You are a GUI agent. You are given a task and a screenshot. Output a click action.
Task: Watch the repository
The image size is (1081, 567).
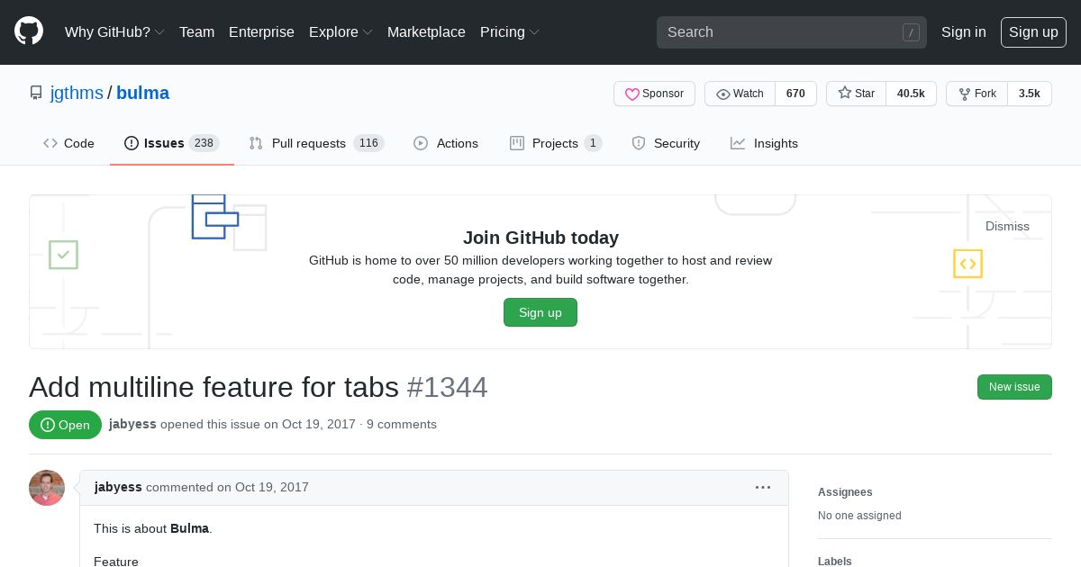[x=740, y=94]
